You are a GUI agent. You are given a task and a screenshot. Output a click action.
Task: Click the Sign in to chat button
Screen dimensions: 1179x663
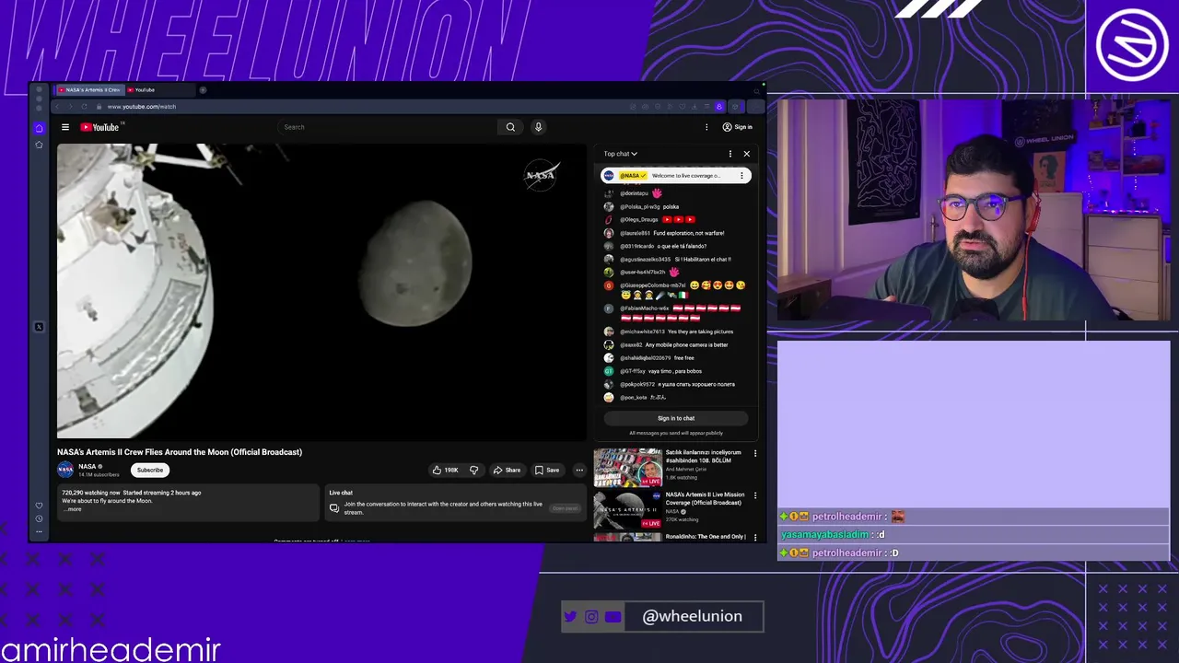tap(676, 418)
